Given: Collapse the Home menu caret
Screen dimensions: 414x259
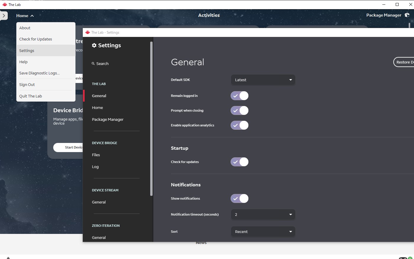Looking at the screenshot, I should (32, 16).
